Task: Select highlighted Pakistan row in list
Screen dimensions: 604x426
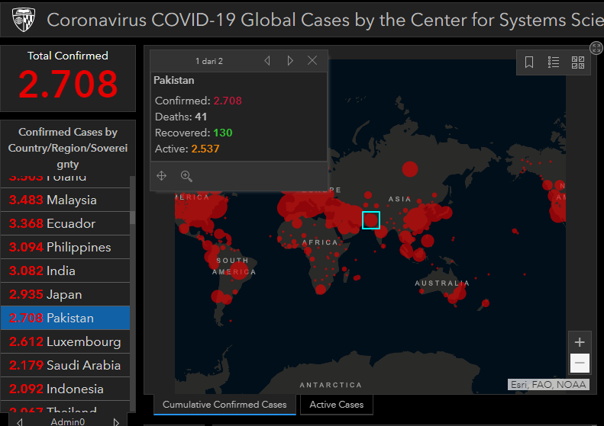Action: coord(65,318)
